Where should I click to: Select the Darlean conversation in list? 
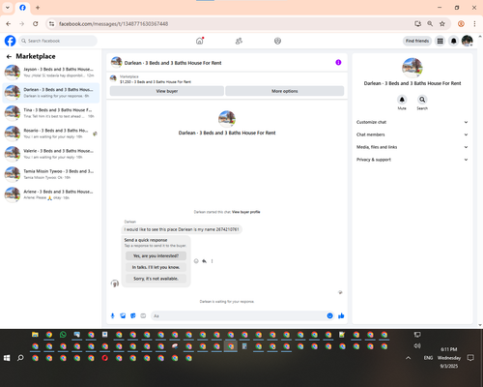(51, 93)
